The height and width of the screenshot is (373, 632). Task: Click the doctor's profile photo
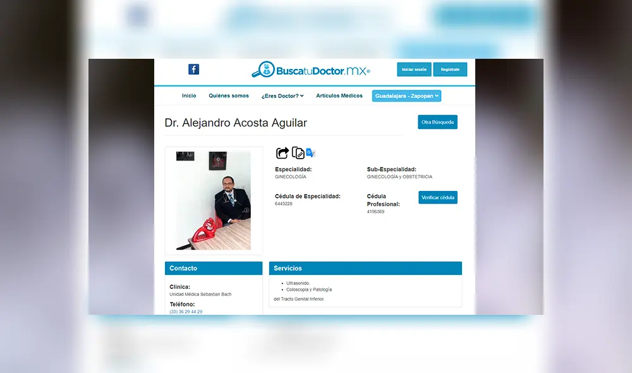click(x=213, y=199)
